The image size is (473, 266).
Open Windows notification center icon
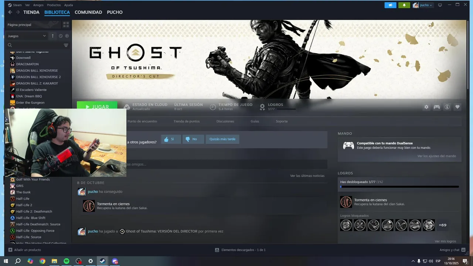(x=465, y=261)
